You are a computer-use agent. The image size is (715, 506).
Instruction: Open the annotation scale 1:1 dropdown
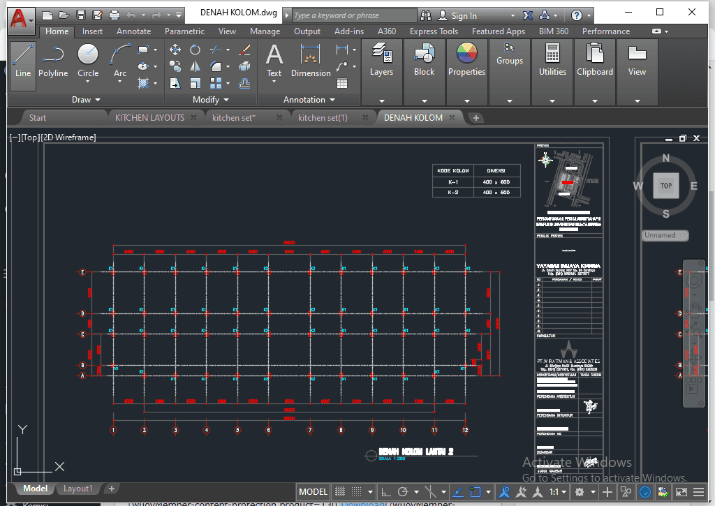pyautogui.click(x=557, y=491)
